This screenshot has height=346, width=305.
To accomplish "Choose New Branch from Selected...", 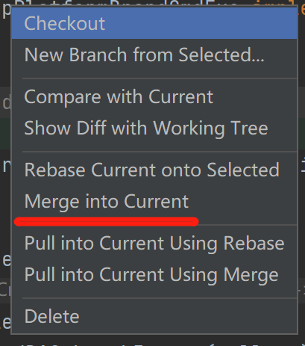I will [x=154, y=55].
